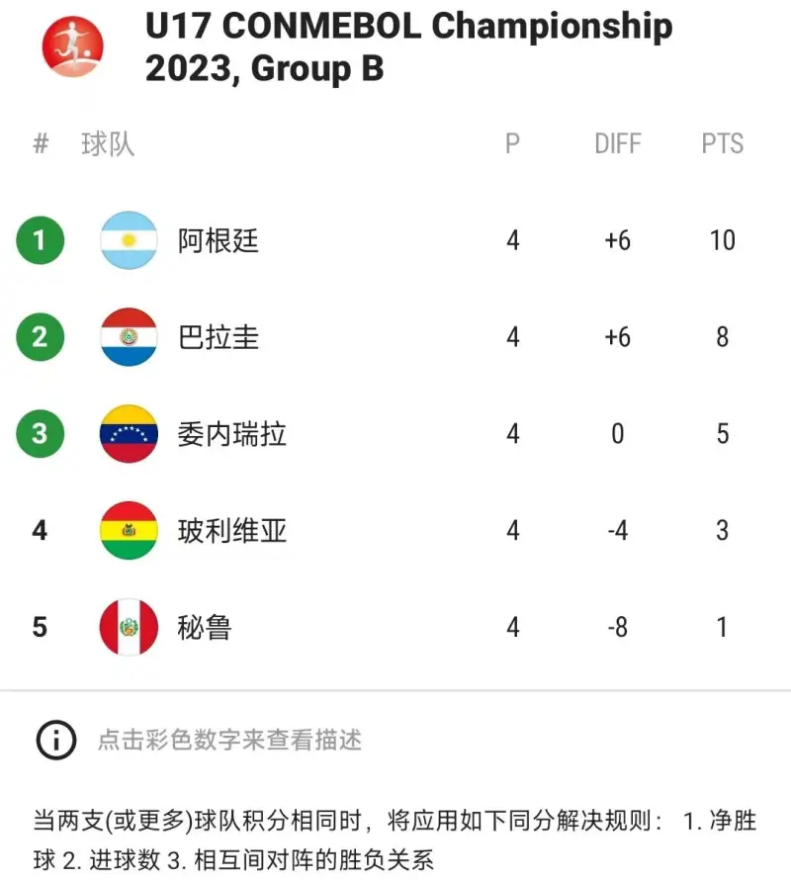Viewport: 791px width, 880px height.
Task: Tap the Paraguay flag icon
Action: coord(129,337)
